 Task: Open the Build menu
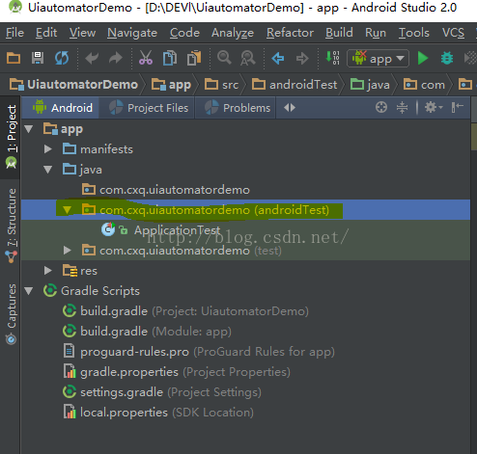339,33
